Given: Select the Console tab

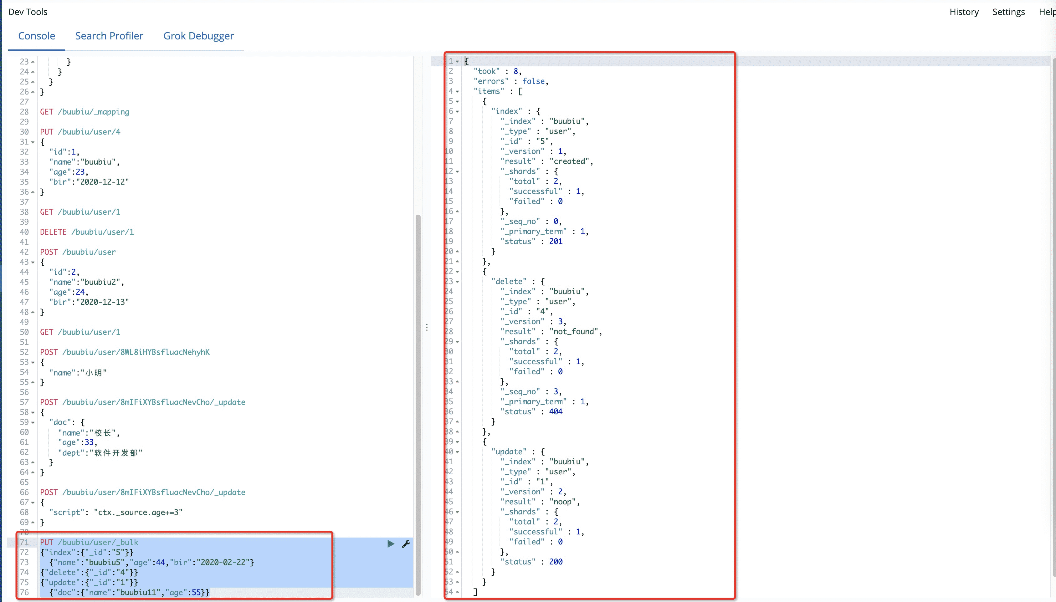Looking at the screenshot, I should pyautogui.click(x=36, y=36).
